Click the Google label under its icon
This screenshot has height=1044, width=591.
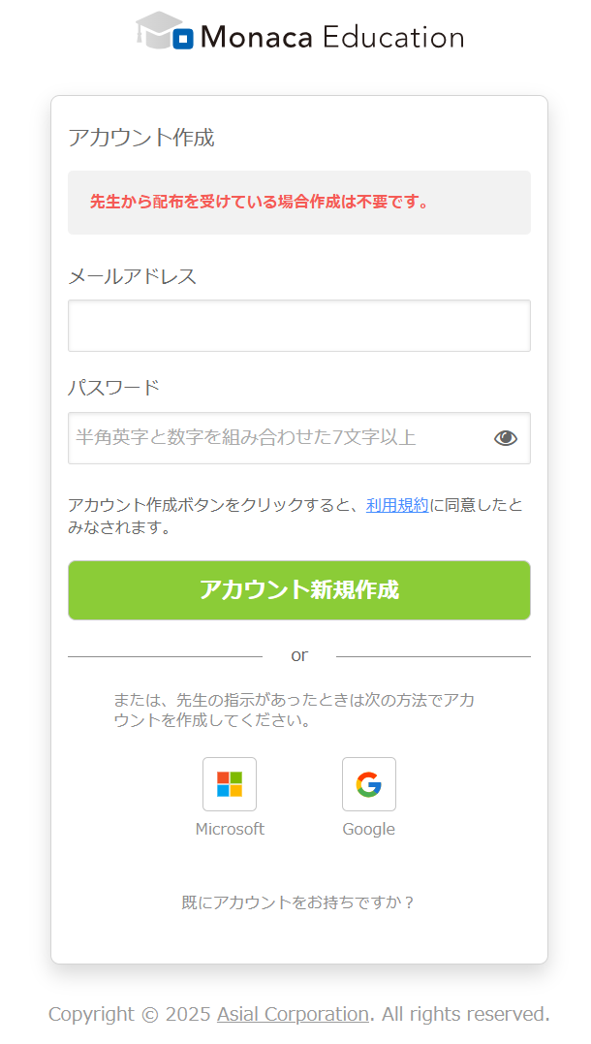[x=369, y=829]
